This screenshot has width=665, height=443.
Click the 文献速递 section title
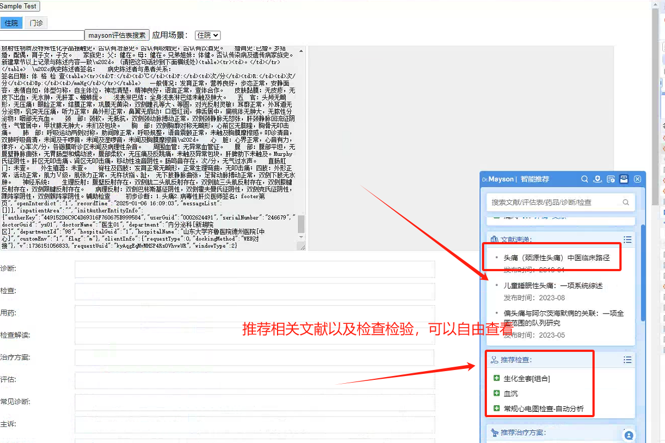click(516, 240)
